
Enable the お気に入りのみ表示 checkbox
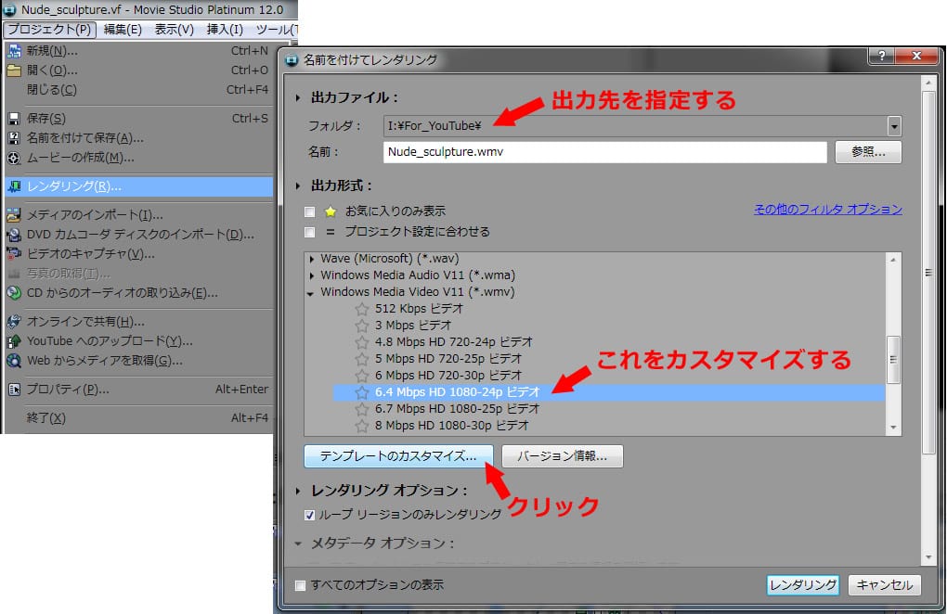pos(310,211)
